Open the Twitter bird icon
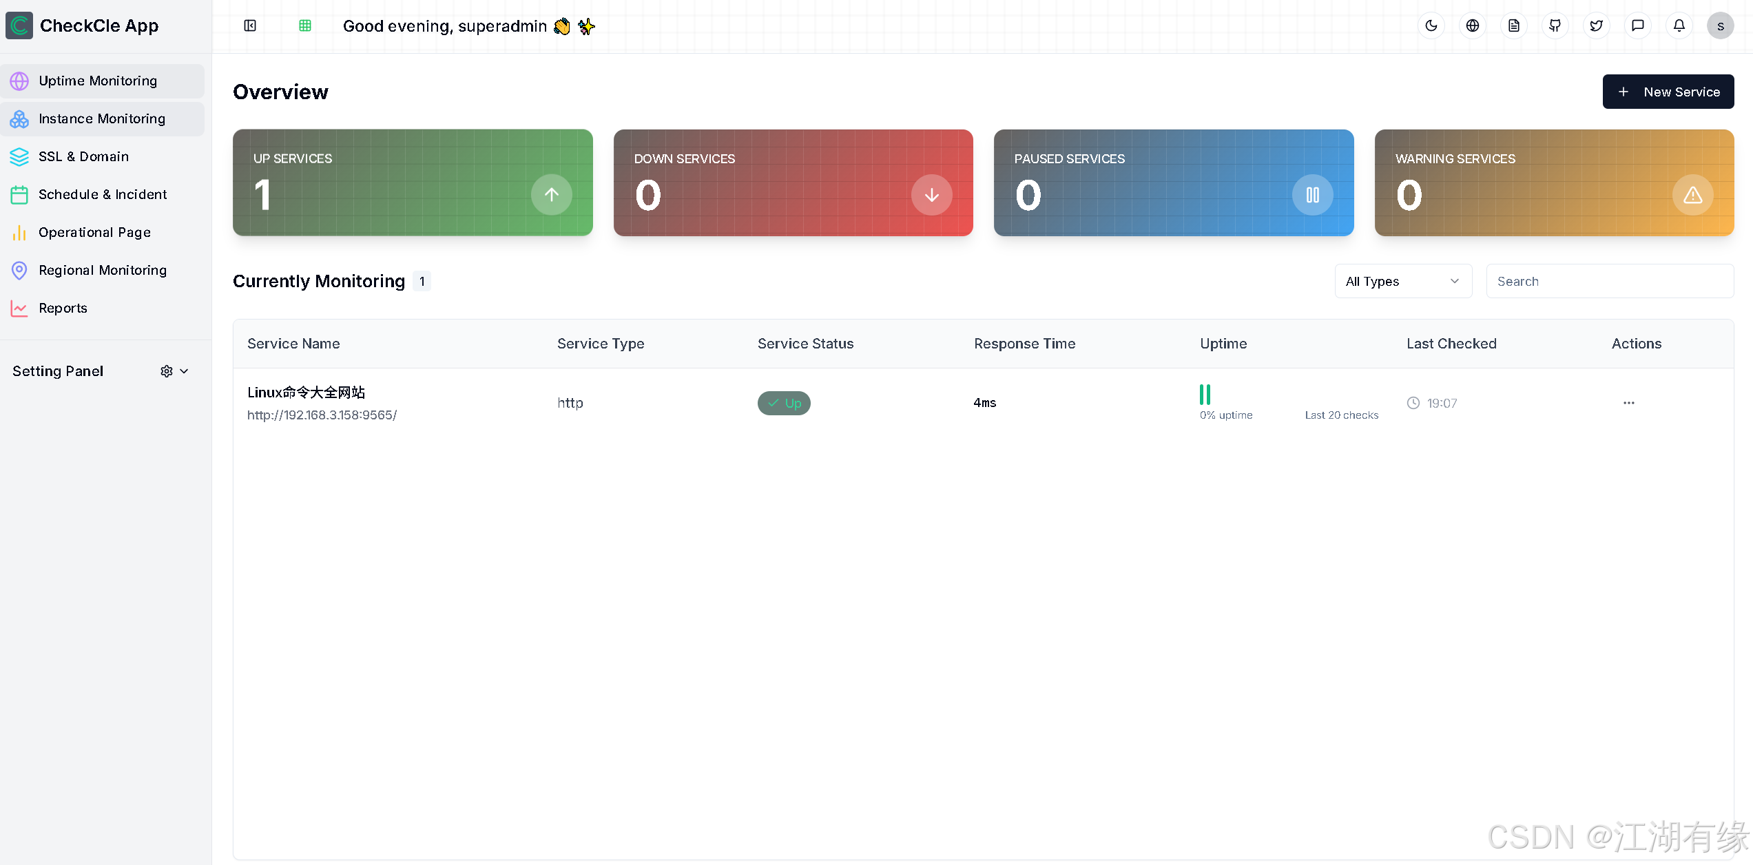Viewport: 1753px width, 865px height. (x=1597, y=26)
